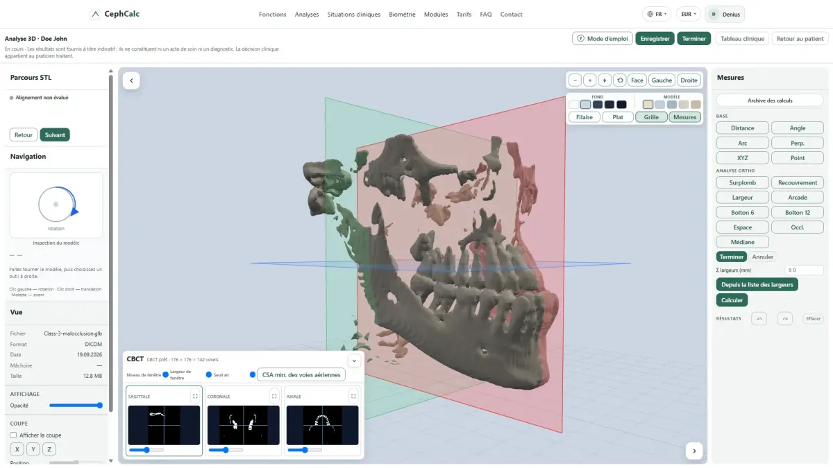Open the Denius account menu
Viewport: 833px width, 468px height.
tap(725, 14)
